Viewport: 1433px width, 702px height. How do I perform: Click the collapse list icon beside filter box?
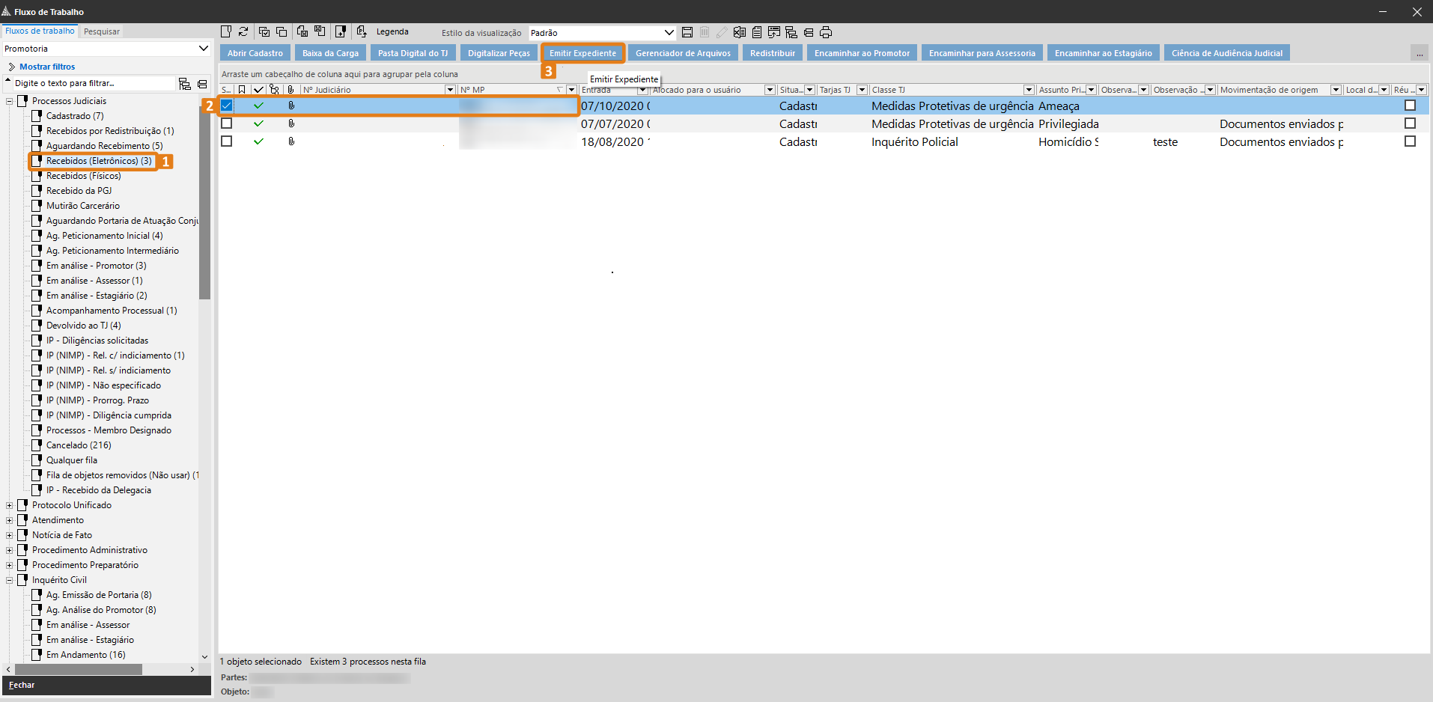pyautogui.click(x=202, y=84)
